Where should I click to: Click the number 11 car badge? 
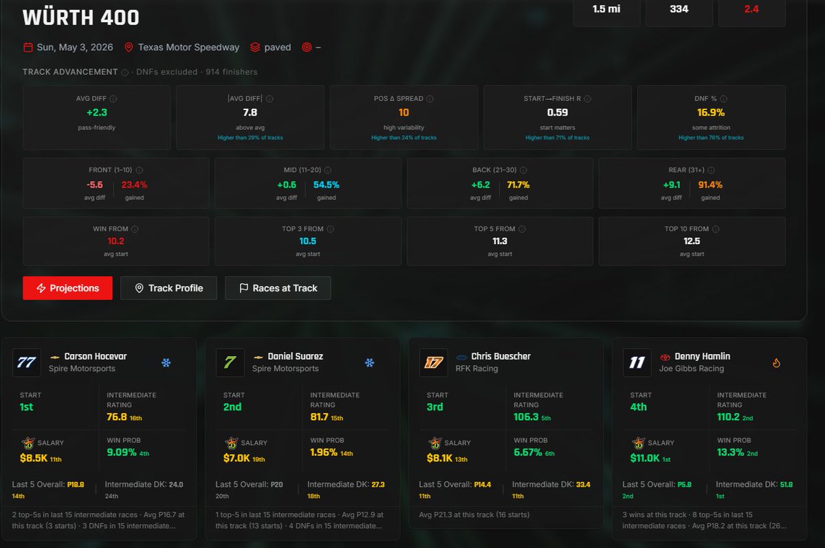(637, 362)
